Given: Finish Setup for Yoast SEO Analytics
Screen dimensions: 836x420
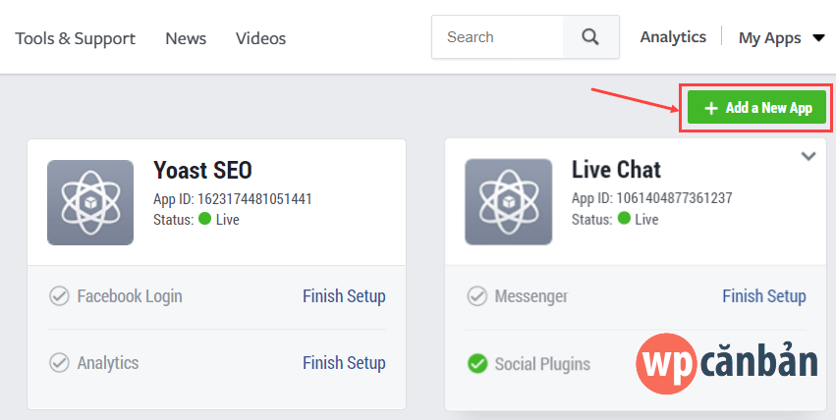Looking at the screenshot, I should point(344,362).
